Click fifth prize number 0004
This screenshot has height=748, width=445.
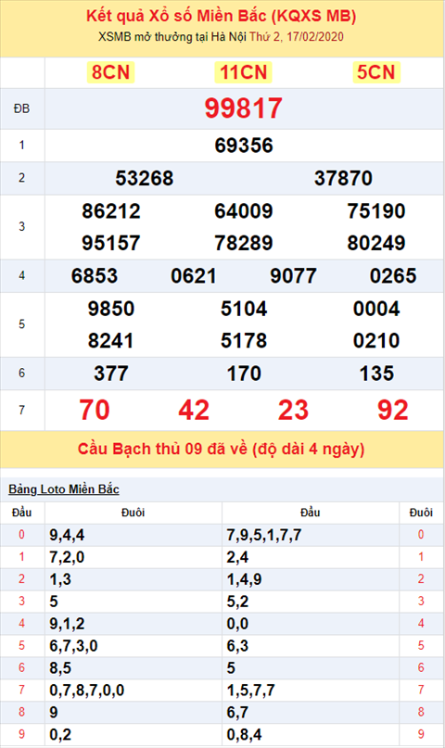pyautogui.click(x=376, y=310)
